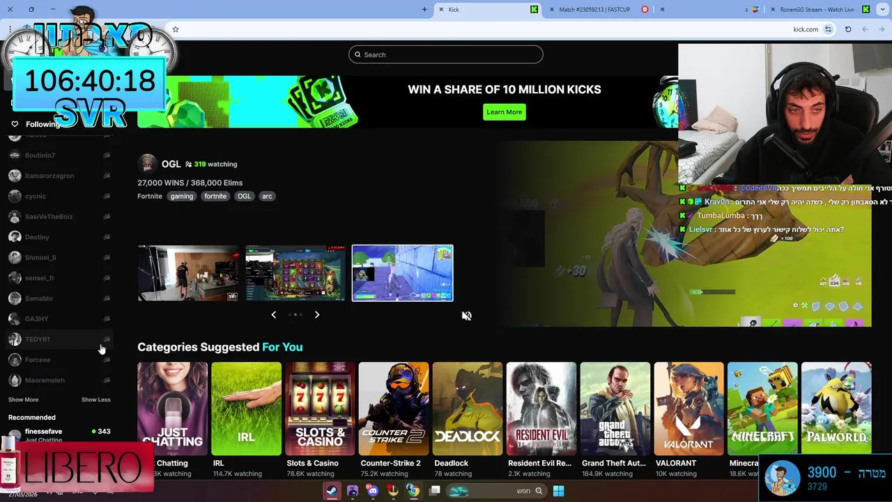Viewport: 892px width, 502px height.
Task: Click the browser back arrow
Action: pos(882,29)
